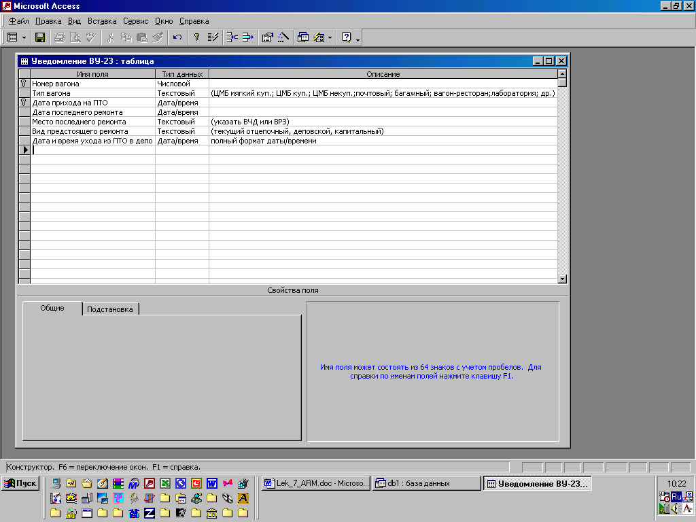Click the Print Preview toolbar icon

75,38
